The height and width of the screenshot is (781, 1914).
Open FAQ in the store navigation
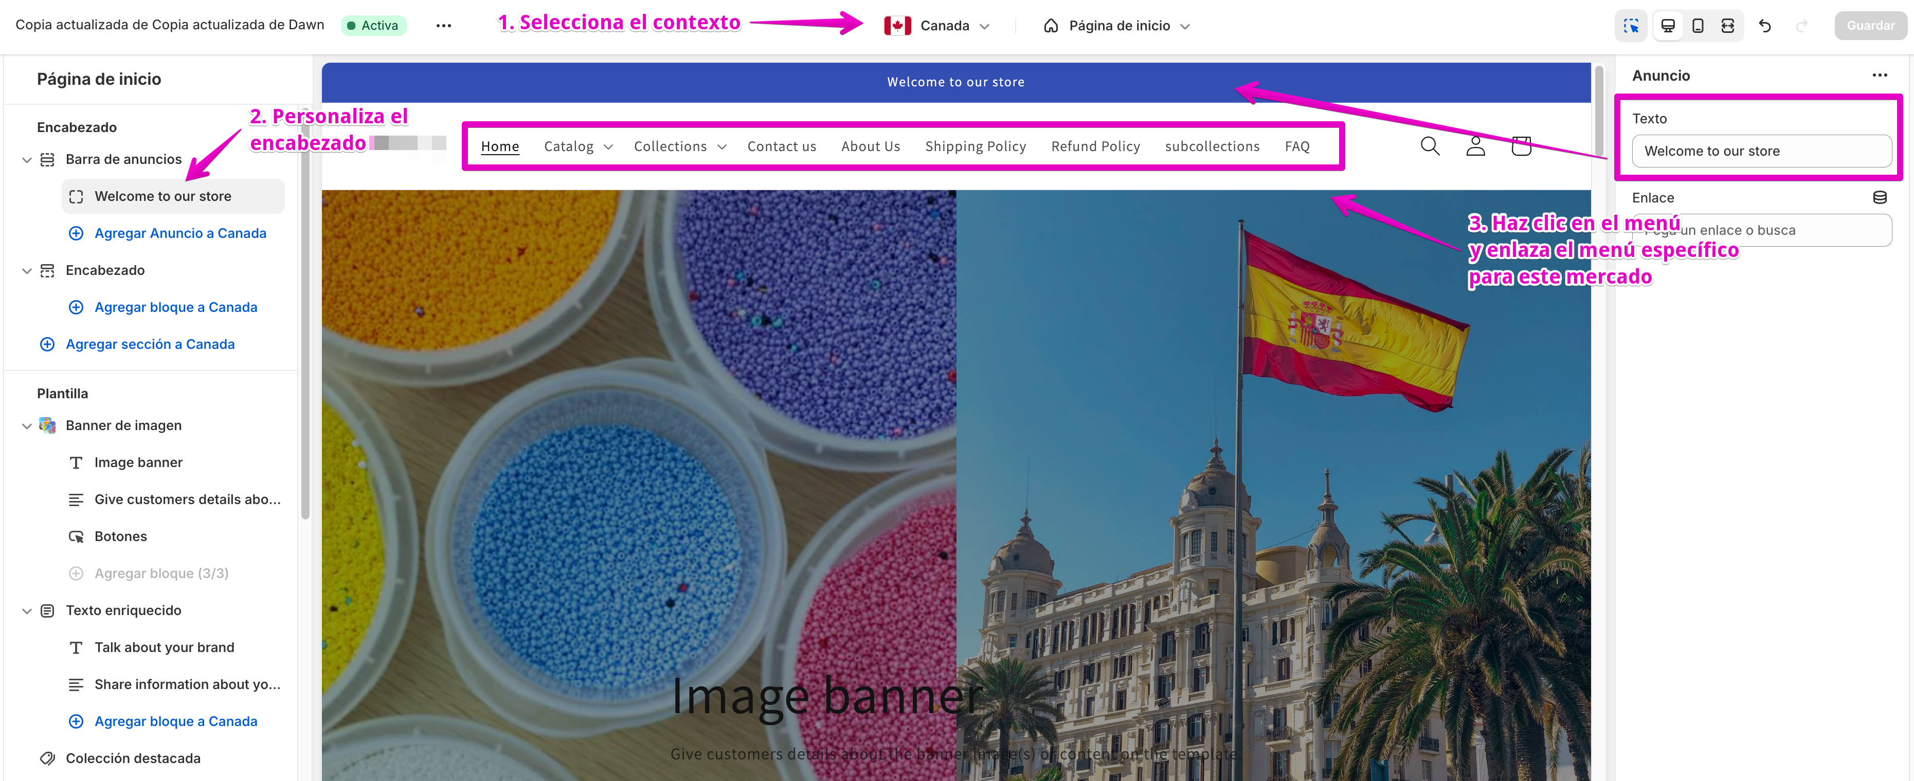(1297, 146)
